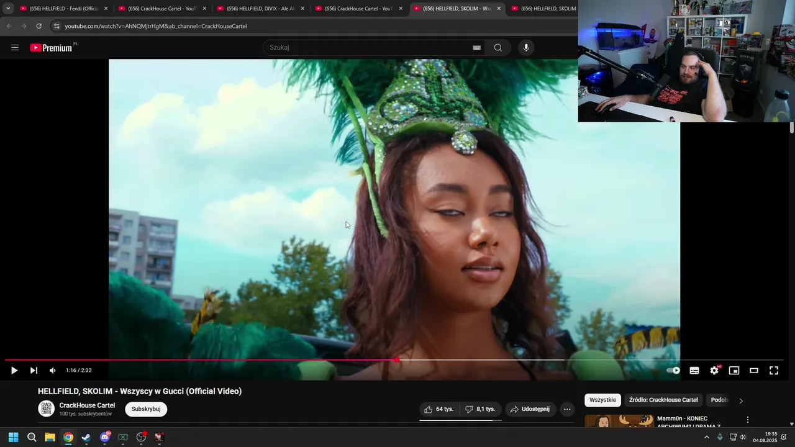Go forward with browser forward arrow
This screenshot has width=795, height=447.
point(24,26)
